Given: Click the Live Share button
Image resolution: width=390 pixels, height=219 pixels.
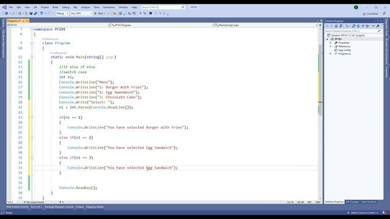Looking at the screenshot, I should [x=370, y=14].
